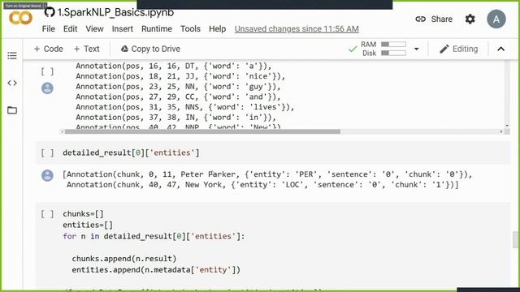Click the GitHub icon beside notebook title
This screenshot has width=520, height=292.
coord(50,12)
